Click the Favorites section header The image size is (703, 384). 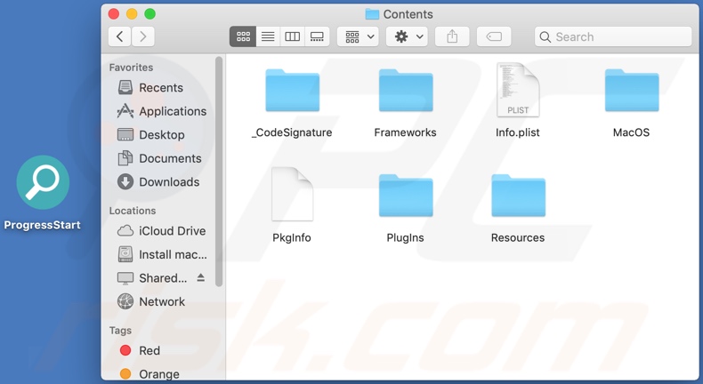[x=131, y=68]
